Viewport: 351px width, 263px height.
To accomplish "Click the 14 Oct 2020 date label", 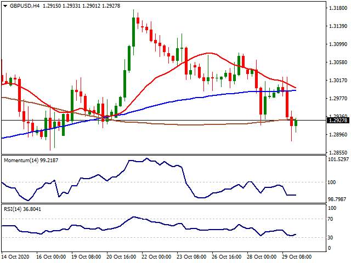I will click(x=15, y=256).
